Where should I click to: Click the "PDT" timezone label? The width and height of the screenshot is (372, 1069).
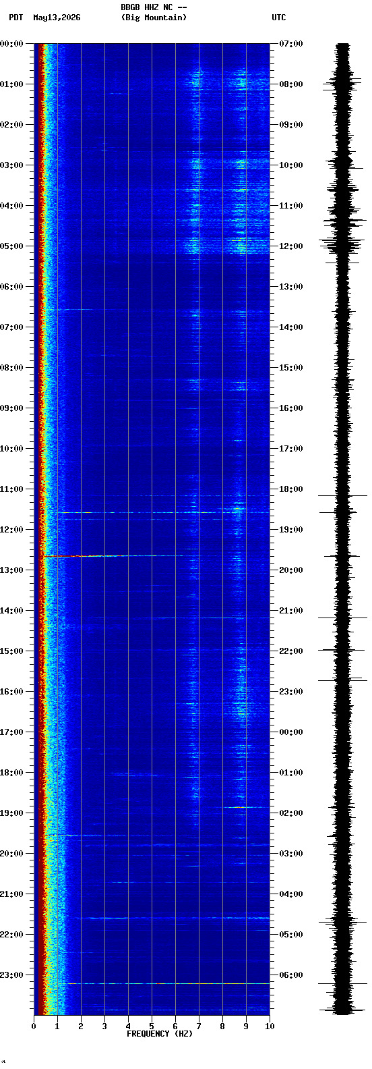[x=15, y=18]
